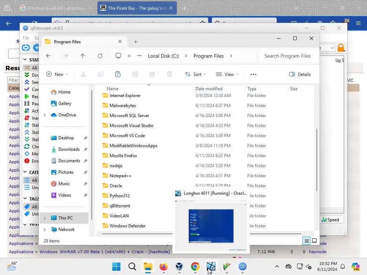This screenshot has height=275, width=367.
Task: Expand the Network tree node
Action: 45,230
